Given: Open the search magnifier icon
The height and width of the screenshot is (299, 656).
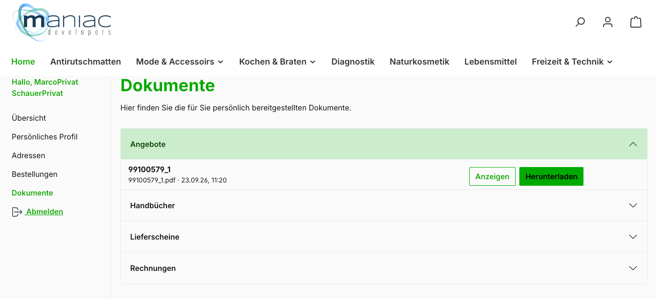Looking at the screenshot, I should click(x=580, y=22).
